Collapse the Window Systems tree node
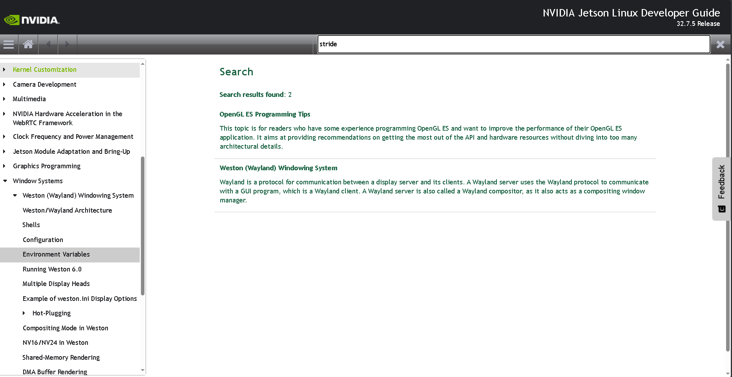The height and width of the screenshot is (377, 732). [5, 181]
